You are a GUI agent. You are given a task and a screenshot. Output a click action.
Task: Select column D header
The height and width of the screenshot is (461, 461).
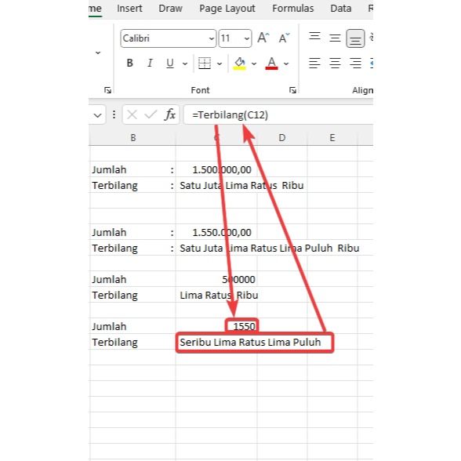click(282, 138)
